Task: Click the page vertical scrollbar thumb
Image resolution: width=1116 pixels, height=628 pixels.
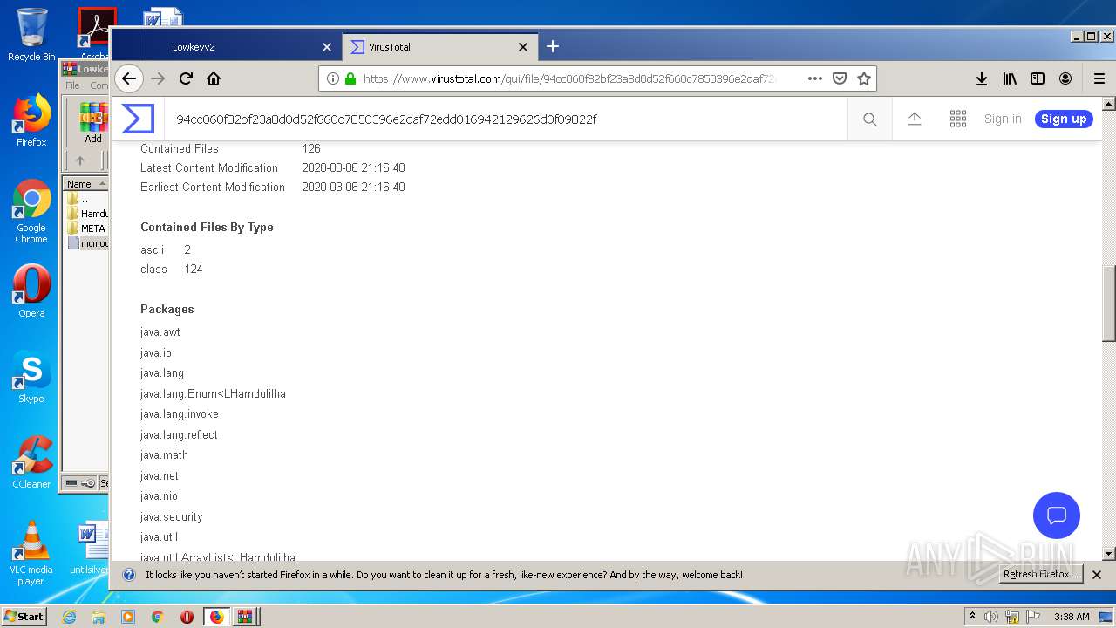Action: (x=1108, y=303)
